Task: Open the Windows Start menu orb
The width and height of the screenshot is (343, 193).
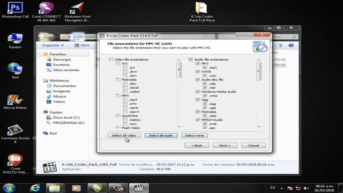Action: [9, 188]
